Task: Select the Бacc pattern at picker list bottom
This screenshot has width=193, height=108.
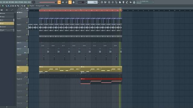Action: [x=7, y=30]
